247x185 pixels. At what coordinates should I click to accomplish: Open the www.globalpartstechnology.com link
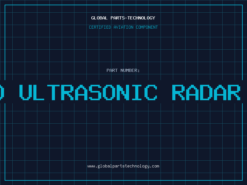click(123, 166)
